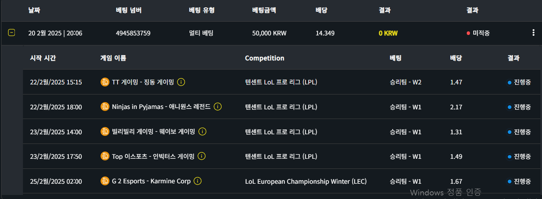Click the G 2 Esports - Karmine Corp match name

pyautogui.click(x=151, y=181)
